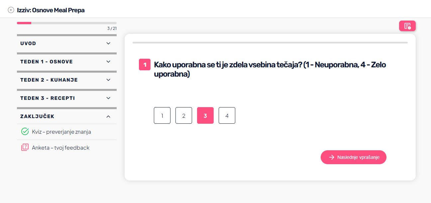Select rating 2 for course usefulness
The image size is (431, 203).
[x=184, y=115]
